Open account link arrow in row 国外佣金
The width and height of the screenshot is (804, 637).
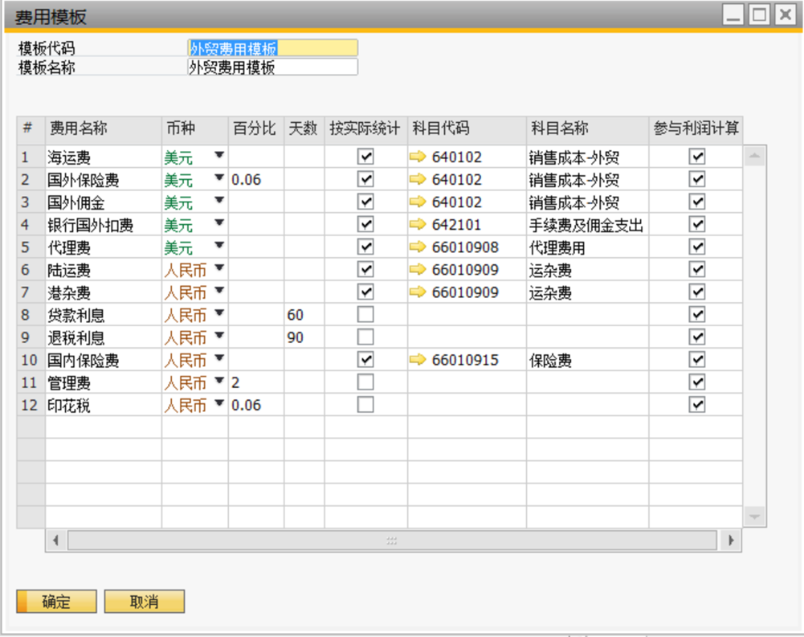tap(418, 202)
